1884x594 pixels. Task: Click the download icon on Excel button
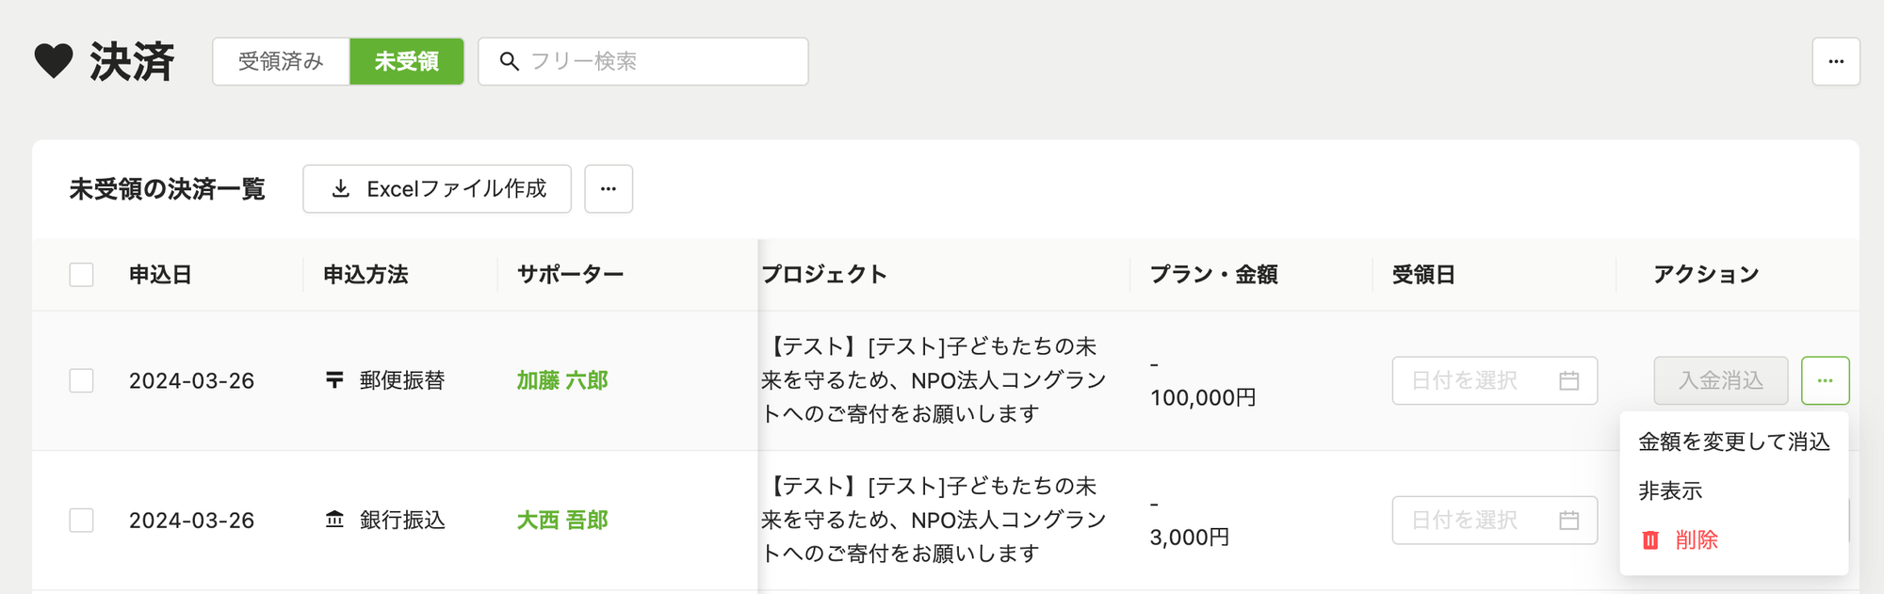pyautogui.click(x=341, y=189)
